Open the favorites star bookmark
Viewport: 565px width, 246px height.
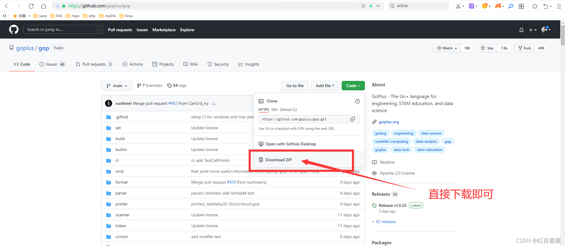point(20,16)
